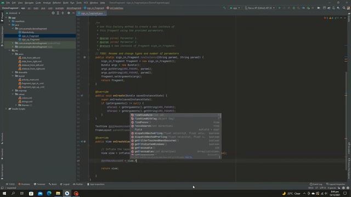
Task: Open the Tools menu
Action: click(79, 3)
